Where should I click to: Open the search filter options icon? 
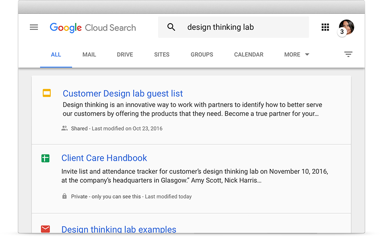[348, 54]
